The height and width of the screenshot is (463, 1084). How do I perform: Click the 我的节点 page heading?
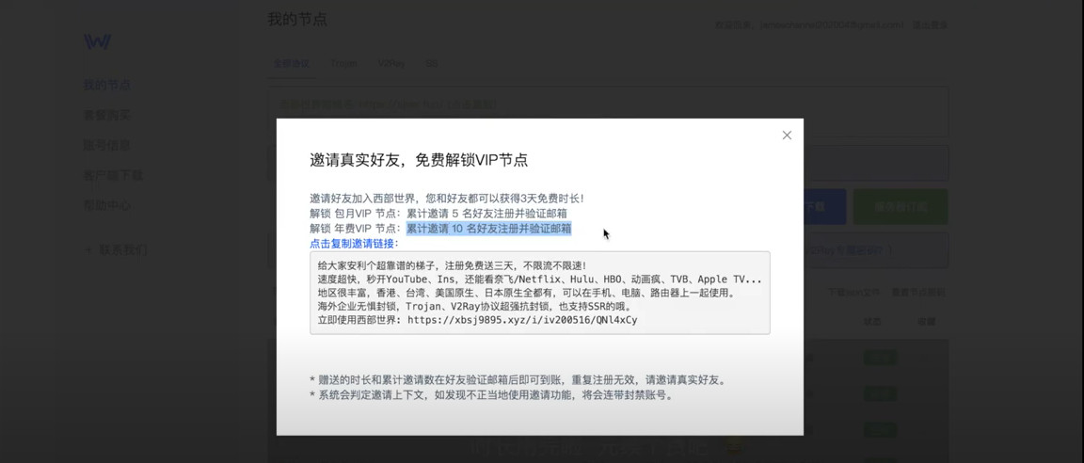click(x=297, y=20)
